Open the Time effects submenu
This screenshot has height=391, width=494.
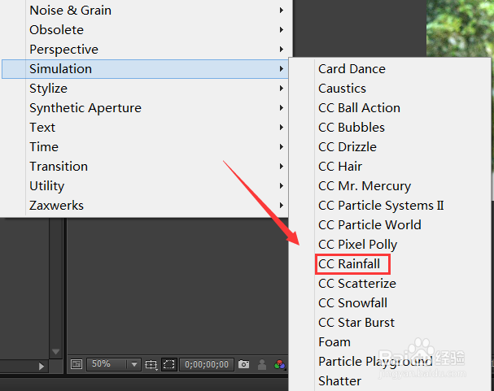coord(145,147)
